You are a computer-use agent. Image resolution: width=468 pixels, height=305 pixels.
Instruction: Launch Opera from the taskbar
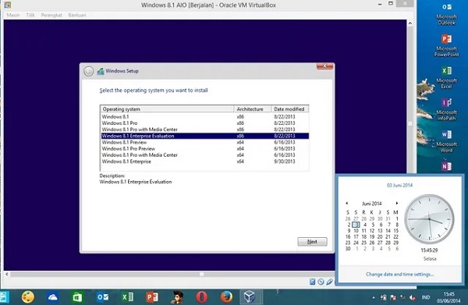pos(202,297)
